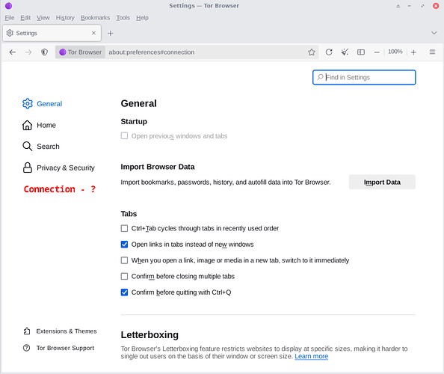Uncheck Open links in tabs option
The height and width of the screenshot is (374, 444).
point(124,245)
